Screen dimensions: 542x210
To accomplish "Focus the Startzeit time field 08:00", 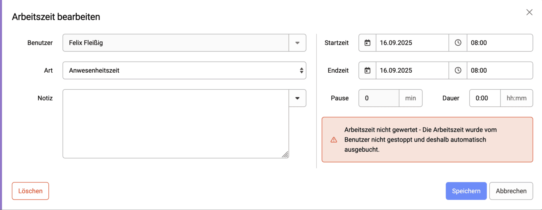I will coord(499,43).
